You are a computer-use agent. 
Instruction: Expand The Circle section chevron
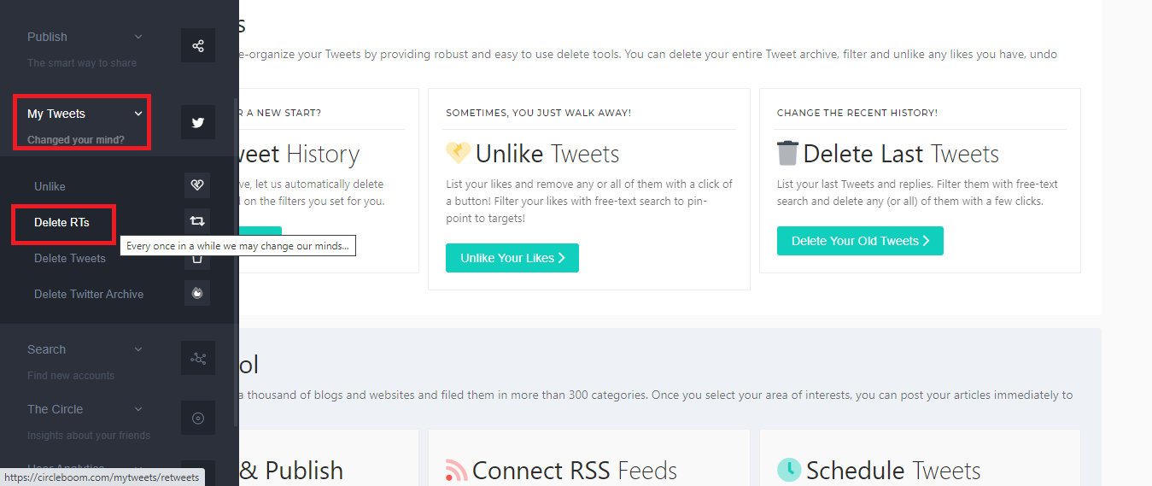tap(138, 409)
